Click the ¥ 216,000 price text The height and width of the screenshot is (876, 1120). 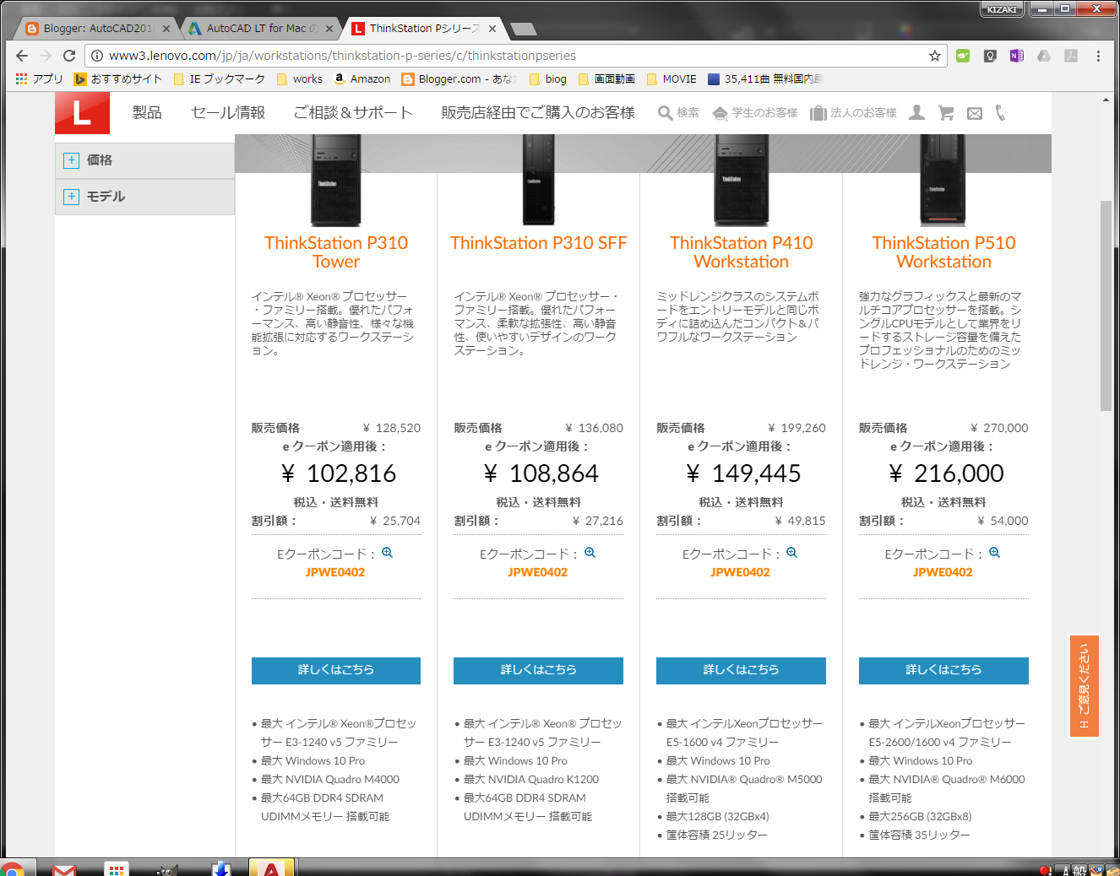coord(946,473)
